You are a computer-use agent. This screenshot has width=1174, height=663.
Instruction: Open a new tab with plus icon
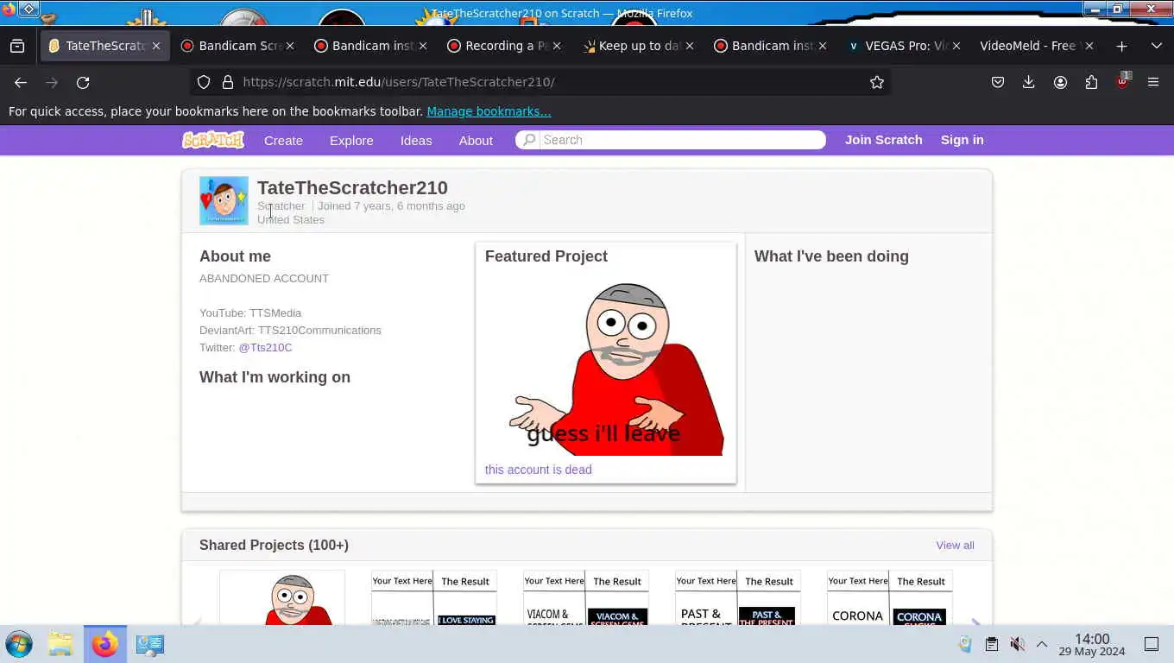click(x=1121, y=46)
